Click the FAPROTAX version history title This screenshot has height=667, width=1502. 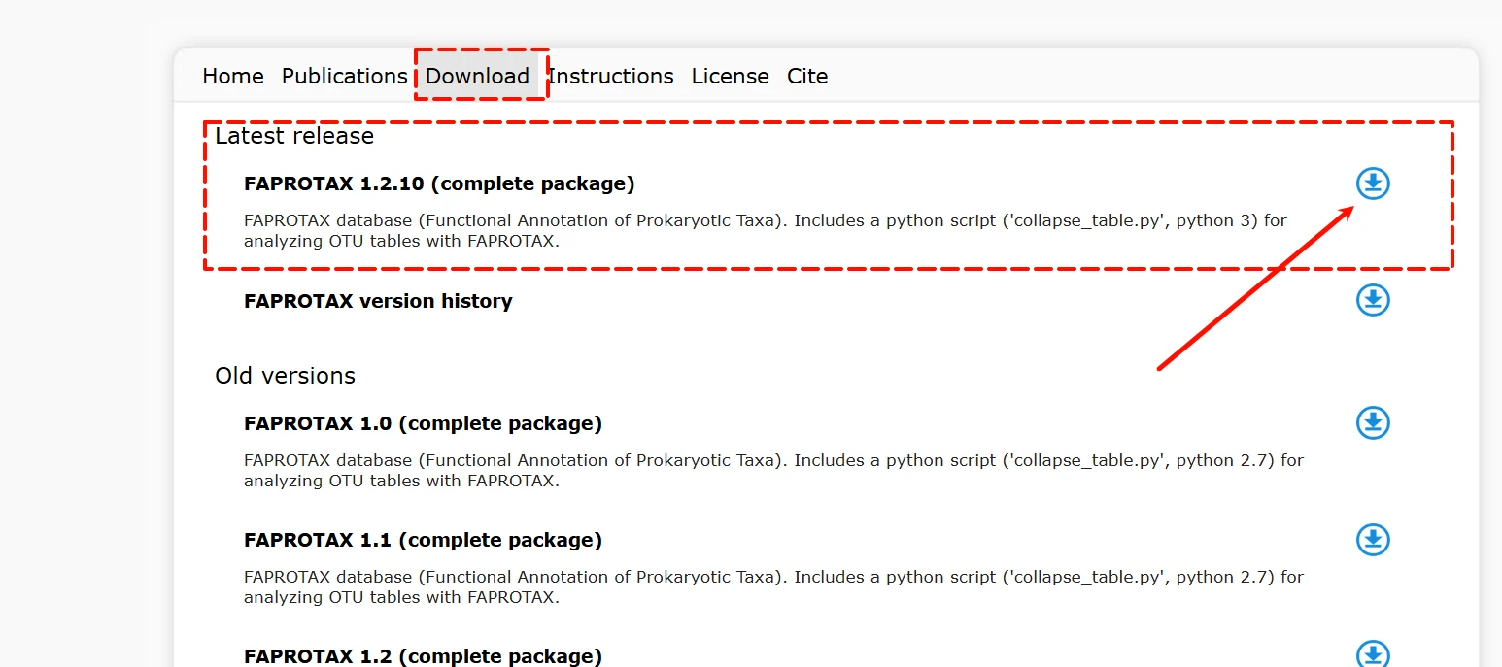point(378,301)
